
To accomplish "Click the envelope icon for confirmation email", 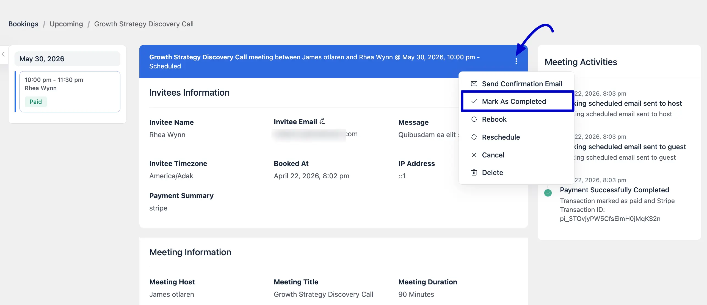I will pos(474,84).
